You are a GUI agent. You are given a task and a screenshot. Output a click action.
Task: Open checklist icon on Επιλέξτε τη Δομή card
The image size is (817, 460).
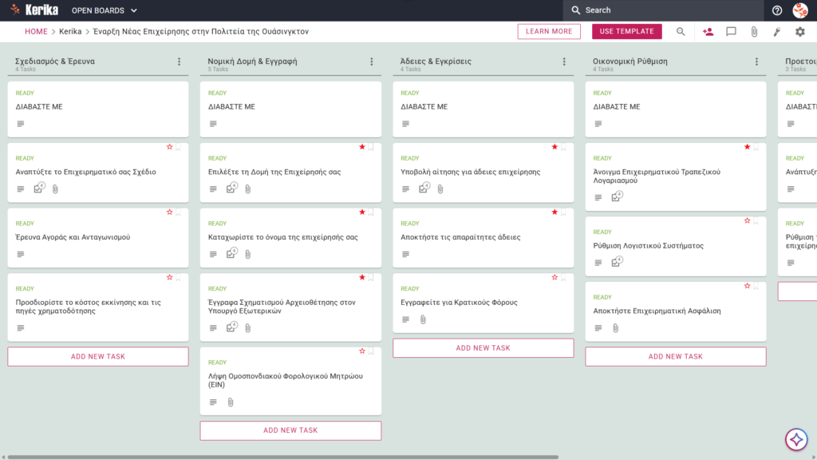[232, 188]
